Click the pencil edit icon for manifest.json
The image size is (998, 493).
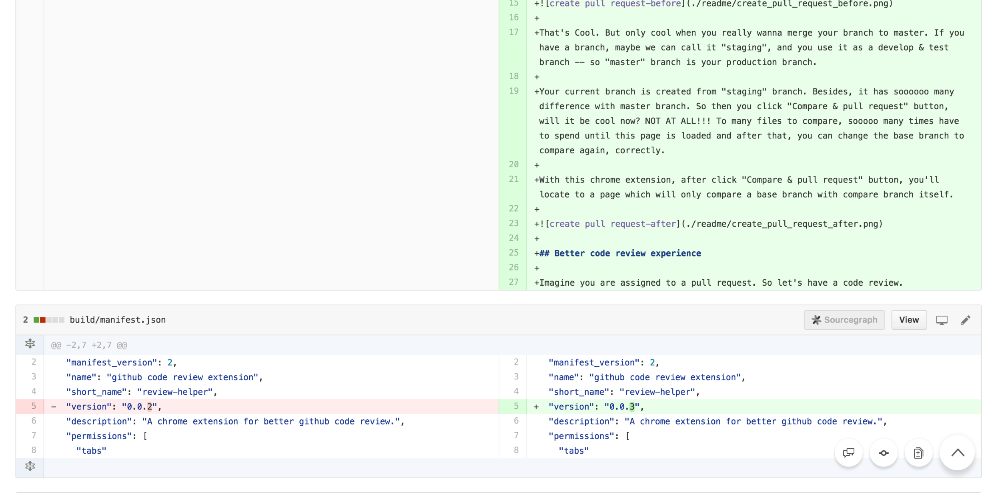[965, 320]
